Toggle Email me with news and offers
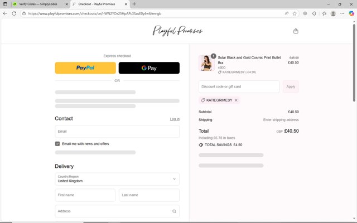This screenshot has width=357, height=223. point(57,144)
